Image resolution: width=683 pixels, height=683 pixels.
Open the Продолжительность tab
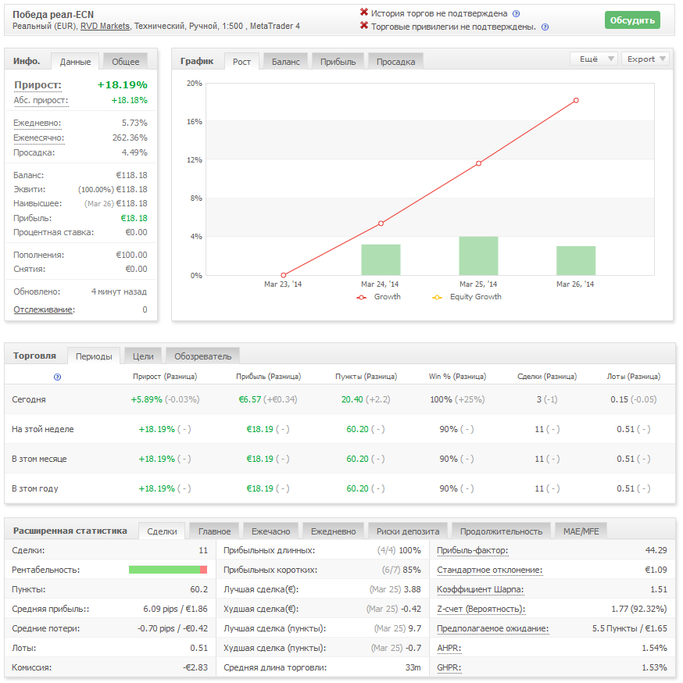tap(502, 531)
